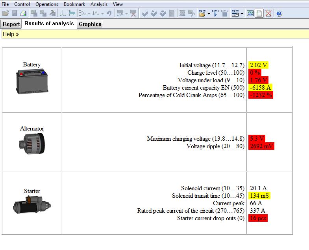Click the red 16 pcs drop outs value

(x=258, y=218)
